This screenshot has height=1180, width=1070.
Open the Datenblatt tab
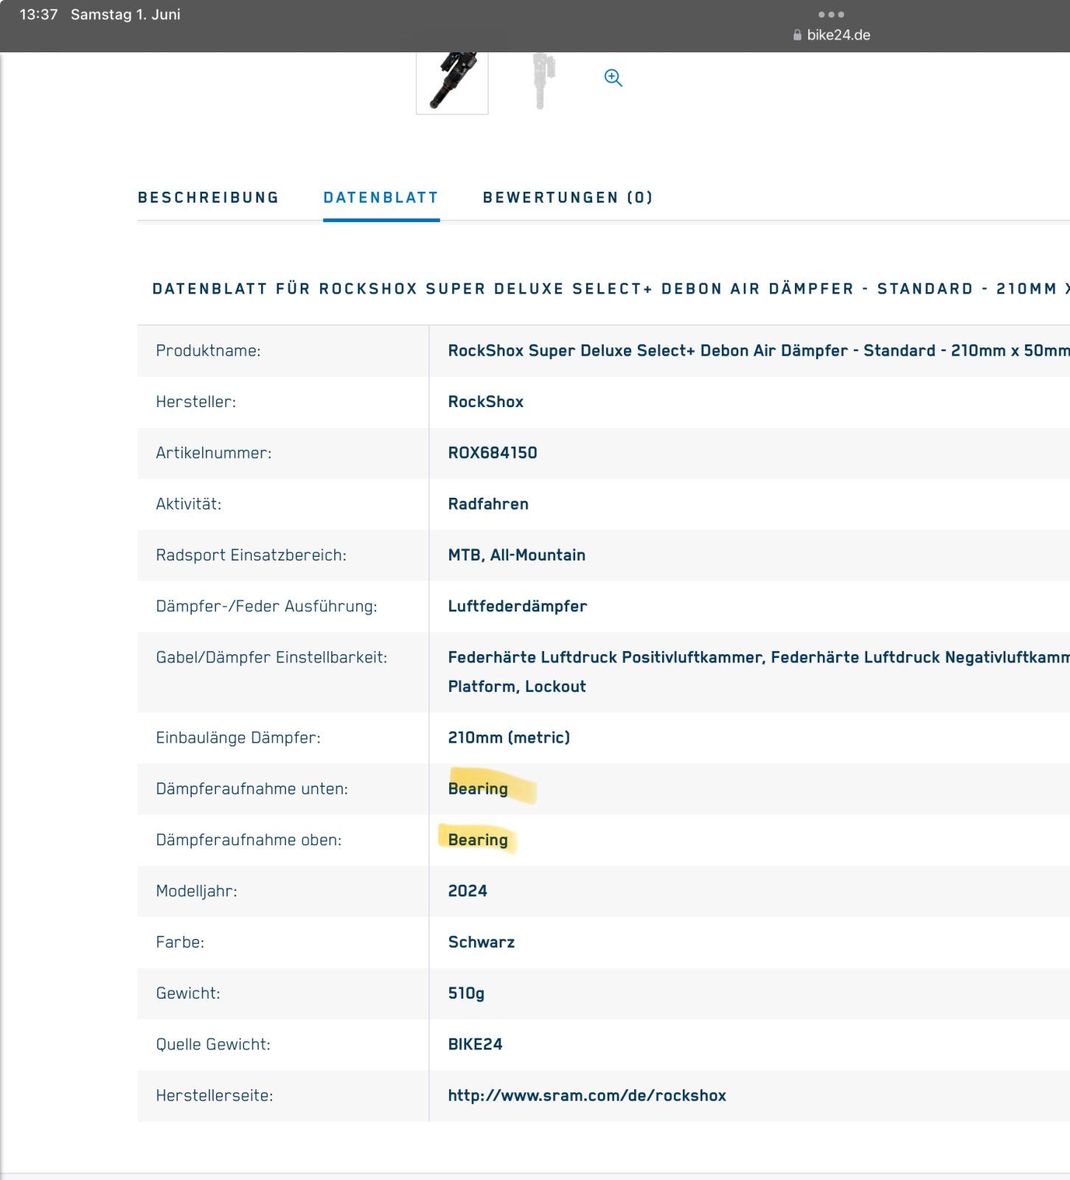point(381,198)
